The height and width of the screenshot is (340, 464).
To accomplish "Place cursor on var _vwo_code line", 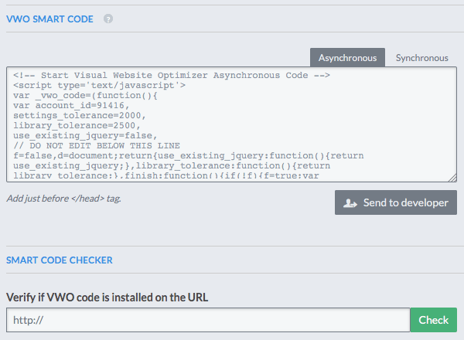I will tap(85, 95).
